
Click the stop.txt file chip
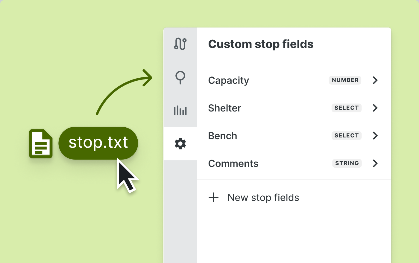98,143
